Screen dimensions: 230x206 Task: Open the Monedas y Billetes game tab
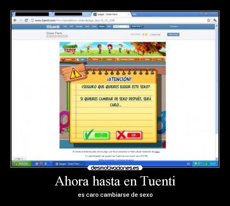(x=126, y=59)
